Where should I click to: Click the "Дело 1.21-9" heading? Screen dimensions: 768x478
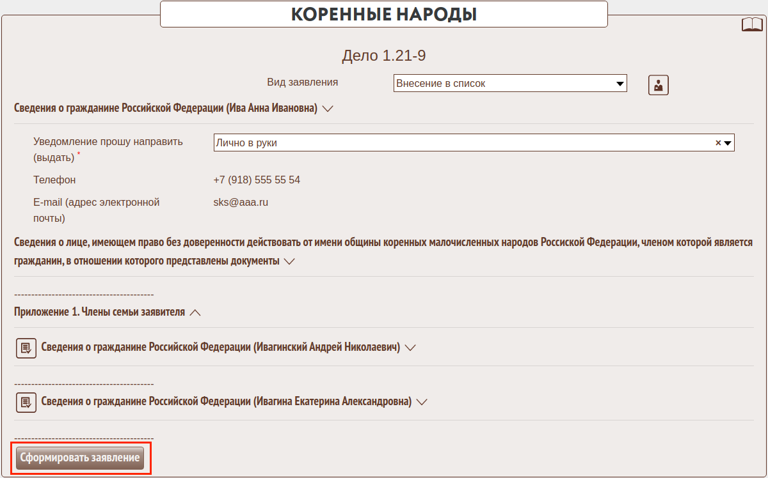click(x=383, y=56)
